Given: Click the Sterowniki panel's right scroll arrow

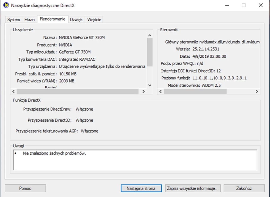Looking at the screenshot, I should point(257,91).
